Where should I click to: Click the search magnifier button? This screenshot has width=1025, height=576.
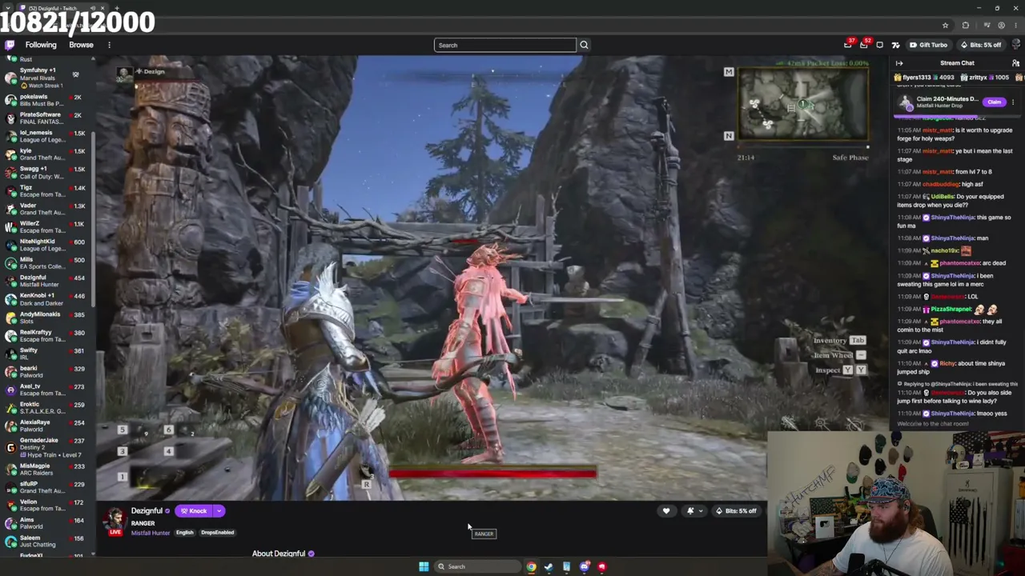[584, 45]
